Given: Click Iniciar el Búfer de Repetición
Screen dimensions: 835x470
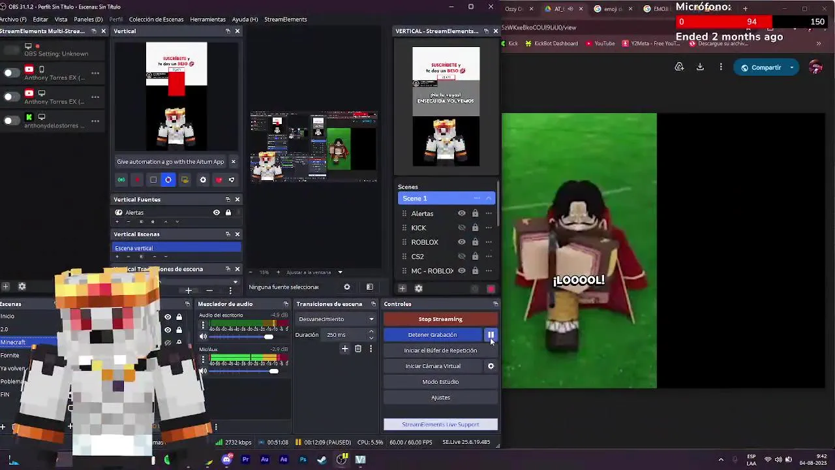Looking at the screenshot, I should (x=440, y=351).
